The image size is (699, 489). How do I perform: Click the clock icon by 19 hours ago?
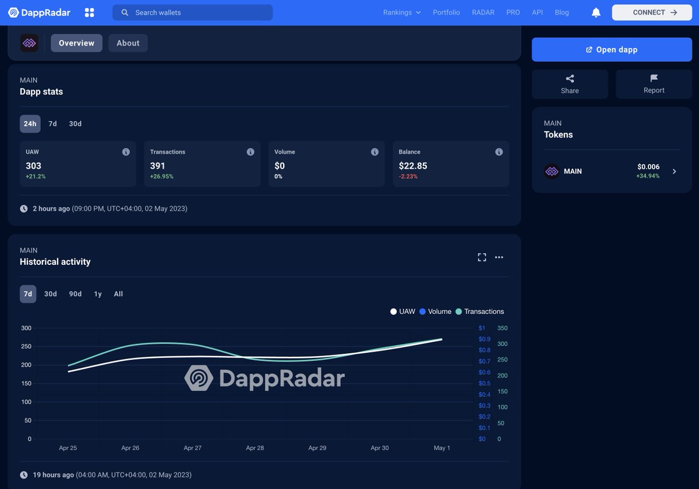point(24,475)
